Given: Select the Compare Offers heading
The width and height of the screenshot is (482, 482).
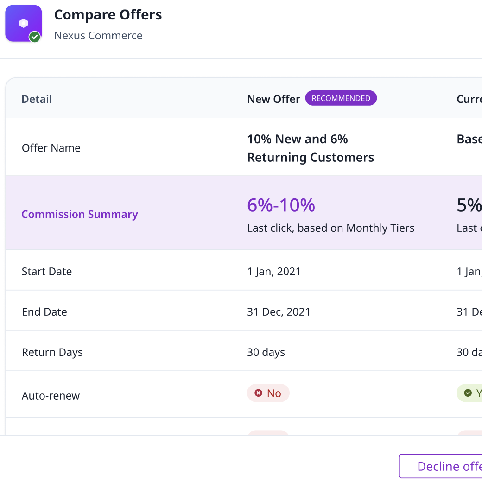Looking at the screenshot, I should click(x=108, y=15).
